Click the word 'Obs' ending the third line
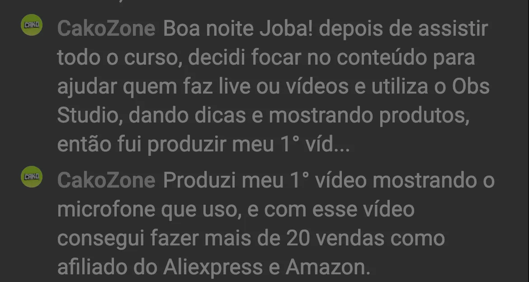529x282 pixels. point(471,87)
